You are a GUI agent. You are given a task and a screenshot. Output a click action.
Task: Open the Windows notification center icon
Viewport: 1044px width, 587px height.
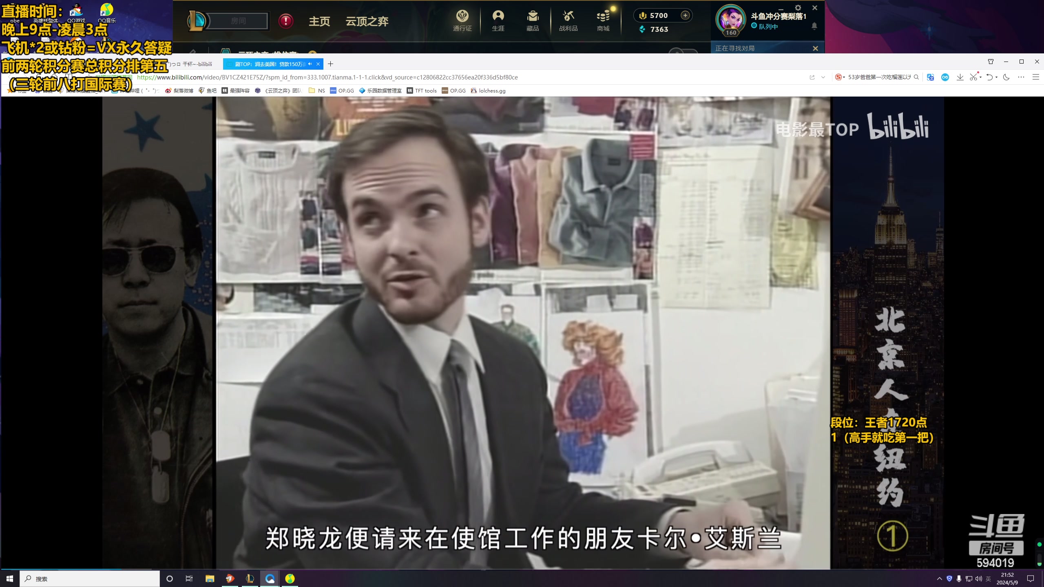click(1031, 578)
